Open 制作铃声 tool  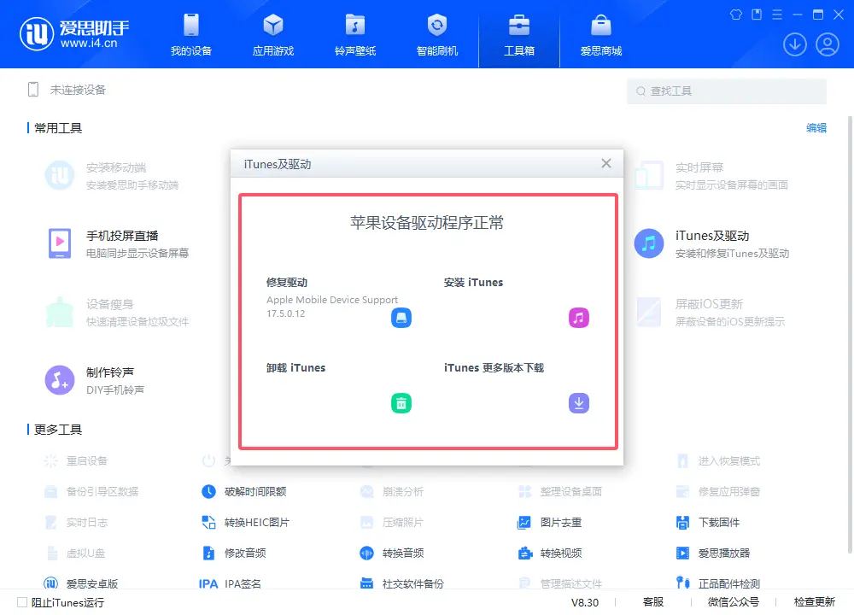tap(96, 380)
